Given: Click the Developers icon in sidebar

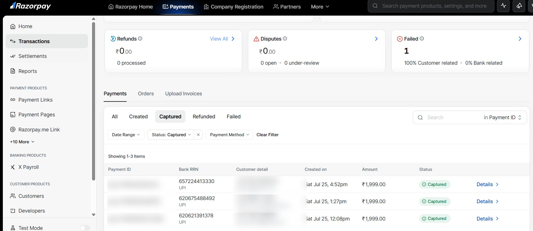Looking at the screenshot, I should click(13, 211).
